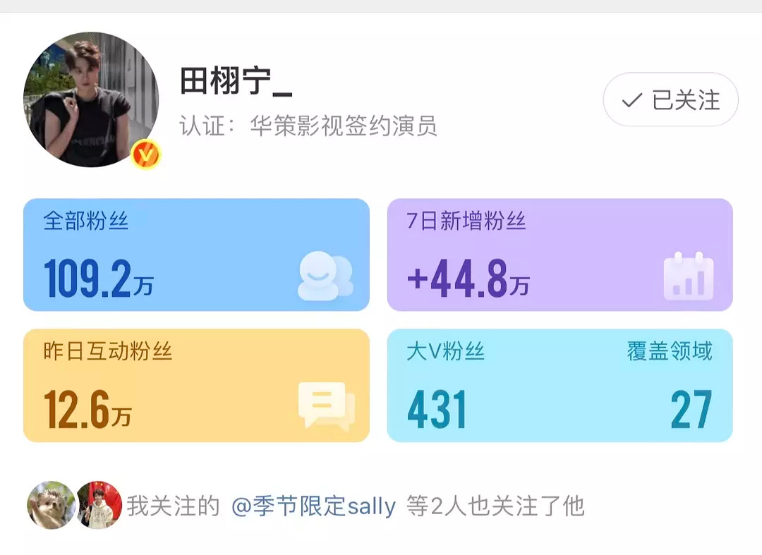Click the 大V粉丝 count 431
This screenshot has width=762, height=555.
437,410
